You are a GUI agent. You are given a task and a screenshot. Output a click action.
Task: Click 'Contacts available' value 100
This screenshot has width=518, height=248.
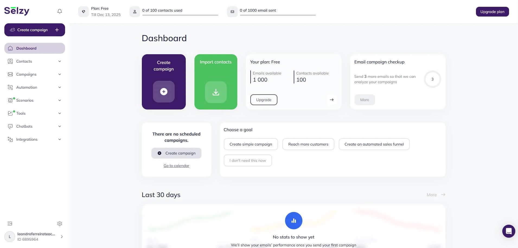pos(301,80)
